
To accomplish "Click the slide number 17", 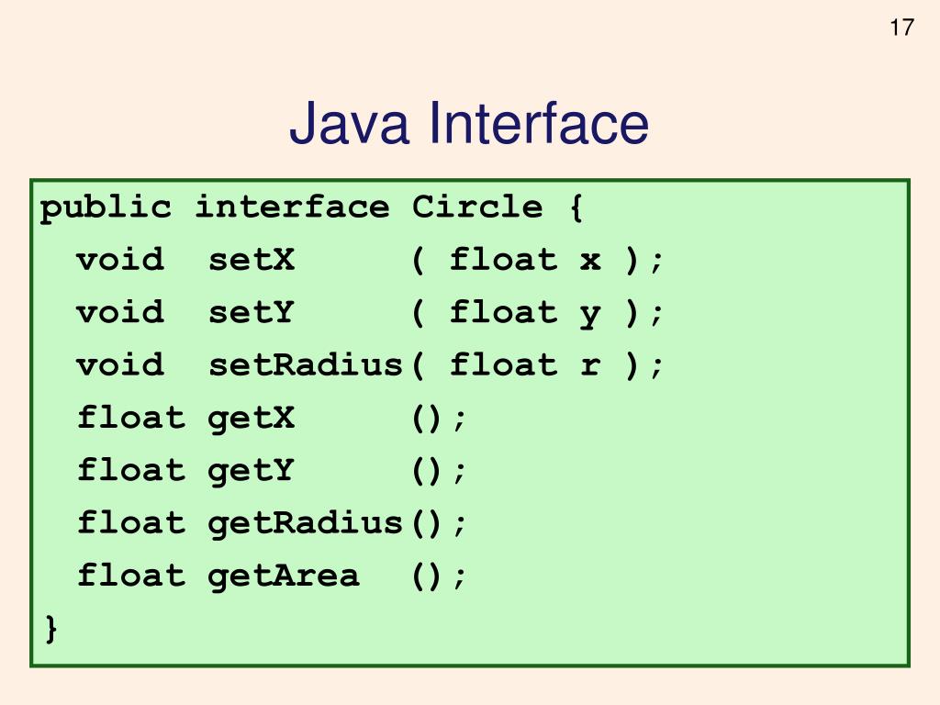I will pos(901,28).
